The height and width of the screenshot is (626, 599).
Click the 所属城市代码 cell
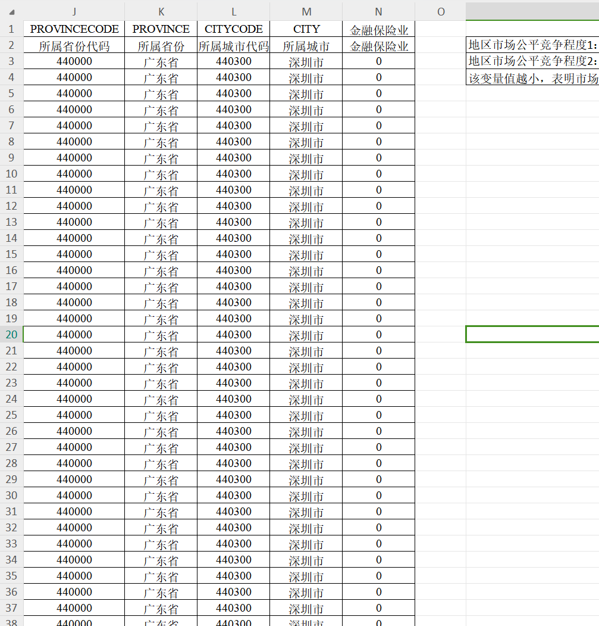pos(233,45)
